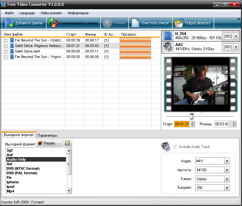Screen dimensions: 242x206
Task: Click the video preview position slider thumb
Action: [192, 117]
